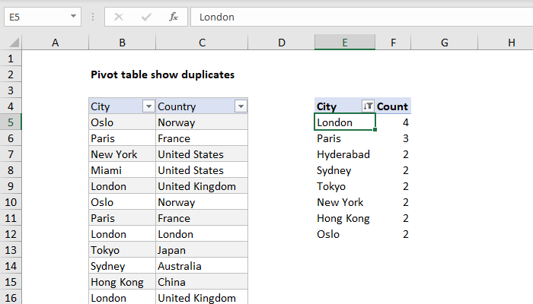533x304 pixels.
Task: Click the title 'Pivot table show duplicates'
Action: pos(162,74)
